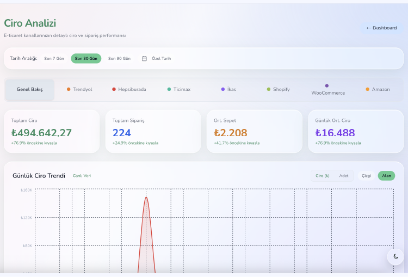
Task: Click the +41.7% öncekine kıyasla text
Action: (237, 143)
